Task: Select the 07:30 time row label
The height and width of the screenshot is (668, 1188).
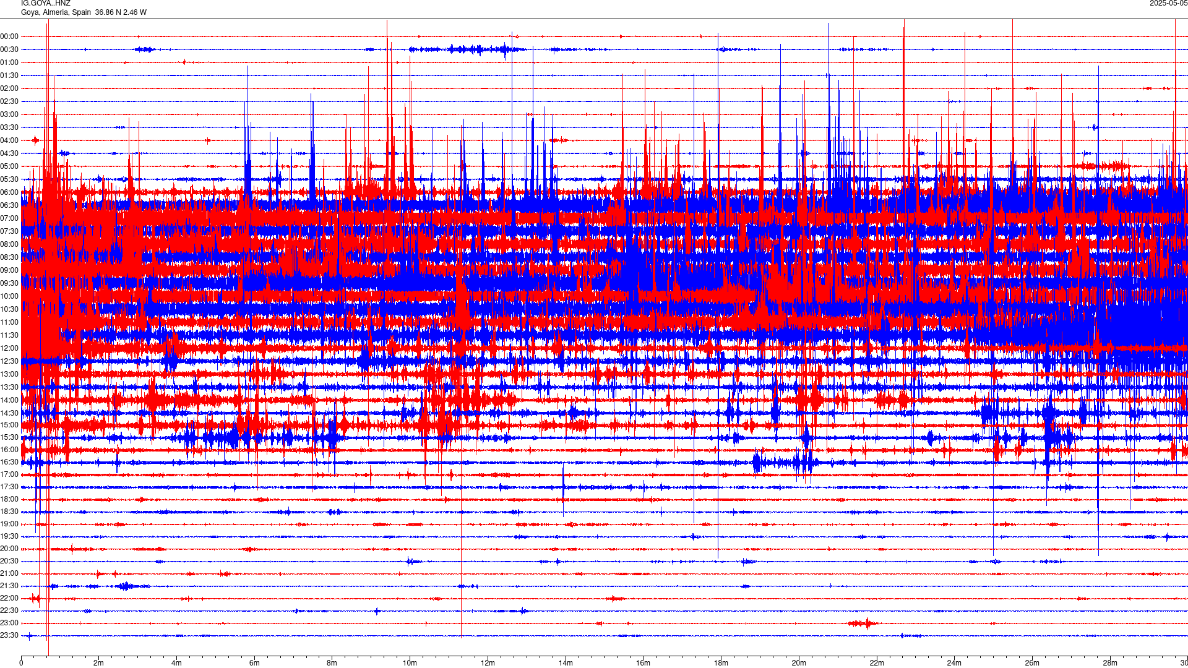Action: pyautogui.click(x=9, y=231)
